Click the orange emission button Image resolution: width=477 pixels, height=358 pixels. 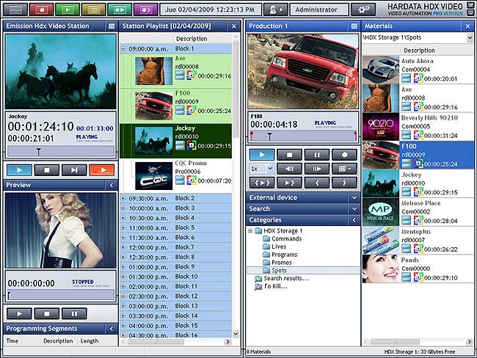102,170
